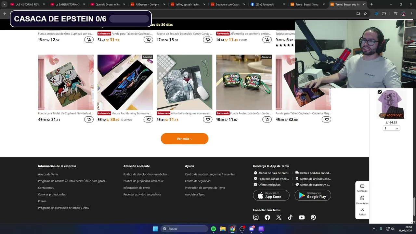Switch to the Temu | Buscar Temu tab
The height and width of the screenshot is (234, 416).
(x=307, y=5)
